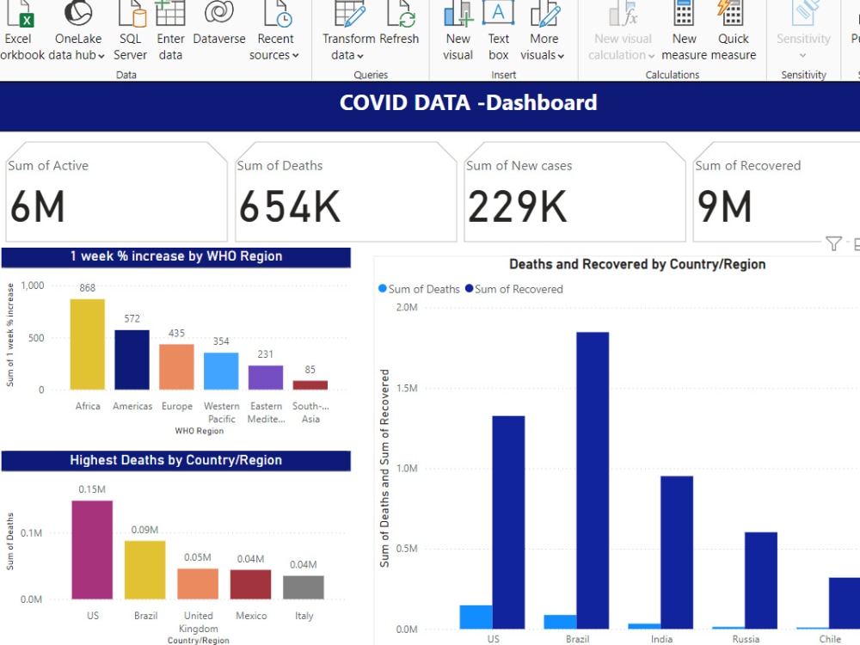Click Enter data icon
Image resolution: width=860 pixels, height=645 pixels.
(170, 13)
